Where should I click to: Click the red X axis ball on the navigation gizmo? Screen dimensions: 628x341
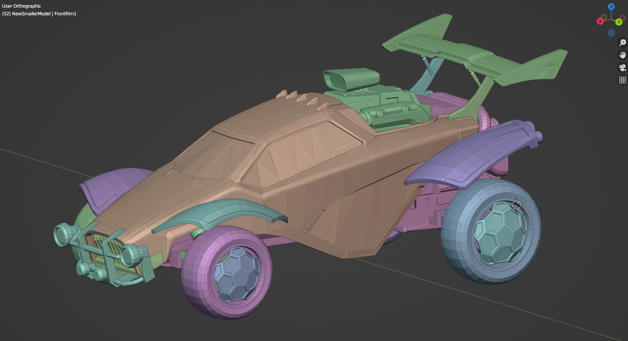pos(600,21)
